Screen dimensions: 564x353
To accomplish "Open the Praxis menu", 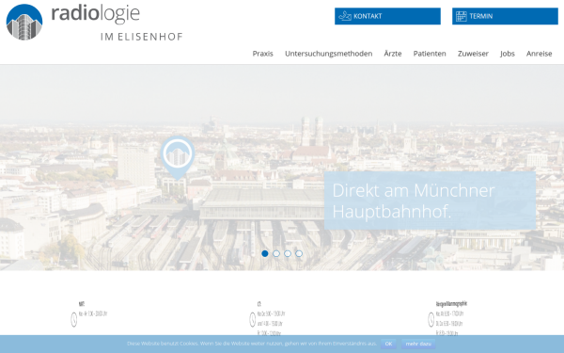I will tap(262, 54).
